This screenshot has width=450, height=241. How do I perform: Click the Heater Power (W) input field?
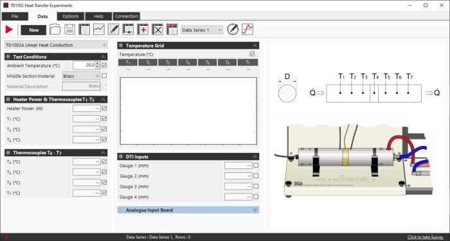[86, 109]
